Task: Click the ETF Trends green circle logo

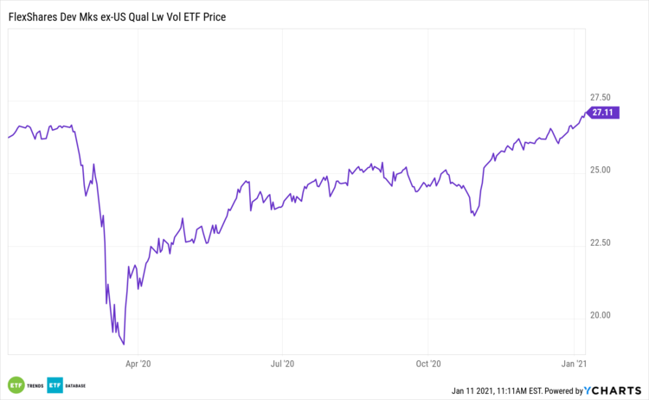Action: 15,384
